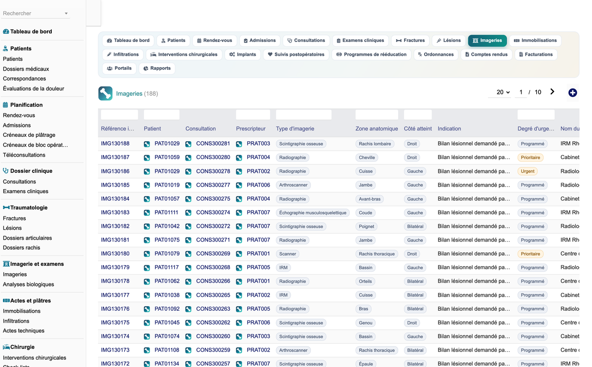Click the Rachis lombaire zone badge
The image size is (592, 367).
(375, 144)
